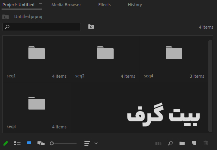Create a New Bin

tap(182, 143)
